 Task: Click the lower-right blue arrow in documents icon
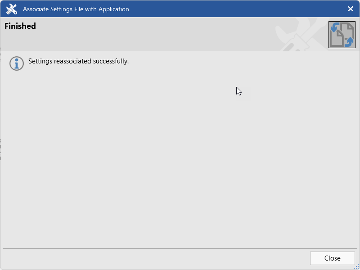pos(350,42)
